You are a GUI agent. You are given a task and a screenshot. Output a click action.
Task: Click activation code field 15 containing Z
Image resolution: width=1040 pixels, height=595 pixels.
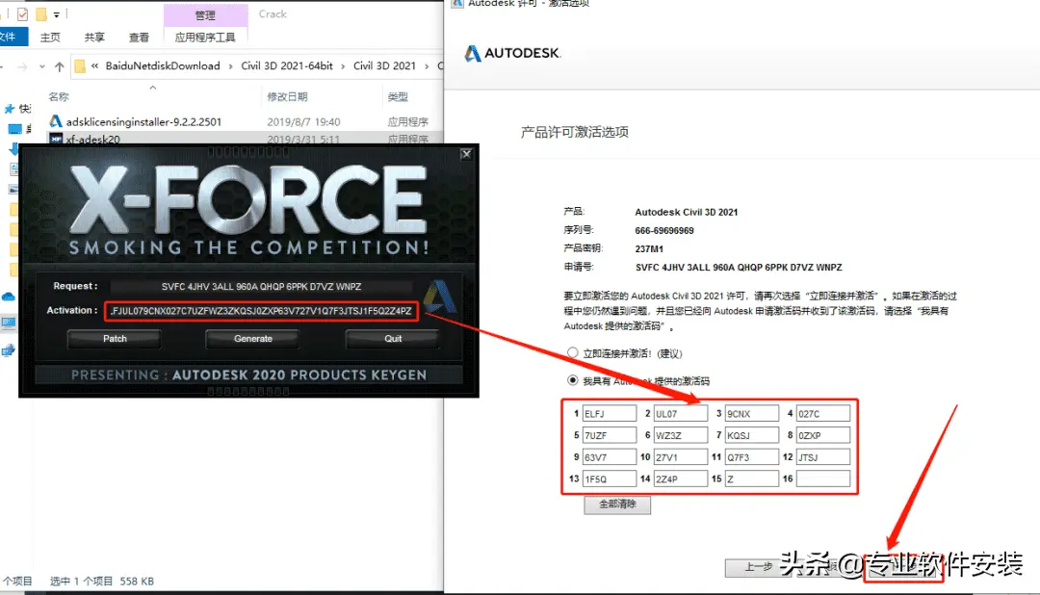tap(751, 479)
